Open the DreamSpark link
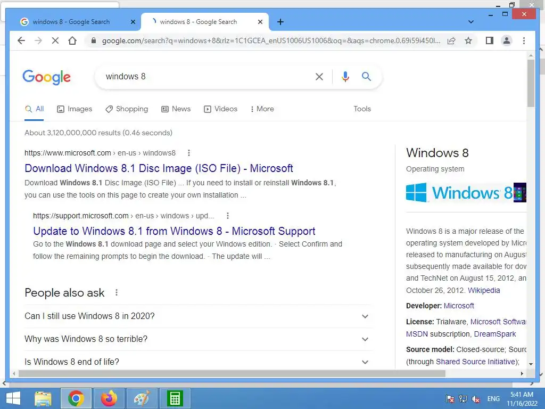Image resolution: width=545 pixels, height=409 pixels. [495, 334]
